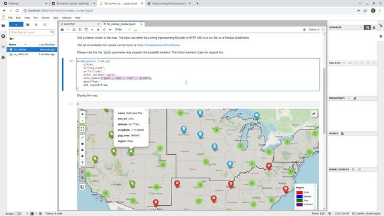
Task: Select the 50_marker notebook in file list
Action: (x=32, y=49)
